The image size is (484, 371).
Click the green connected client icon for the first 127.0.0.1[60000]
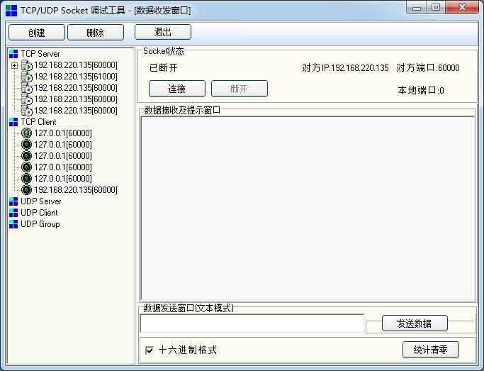[x=26, y=133]
